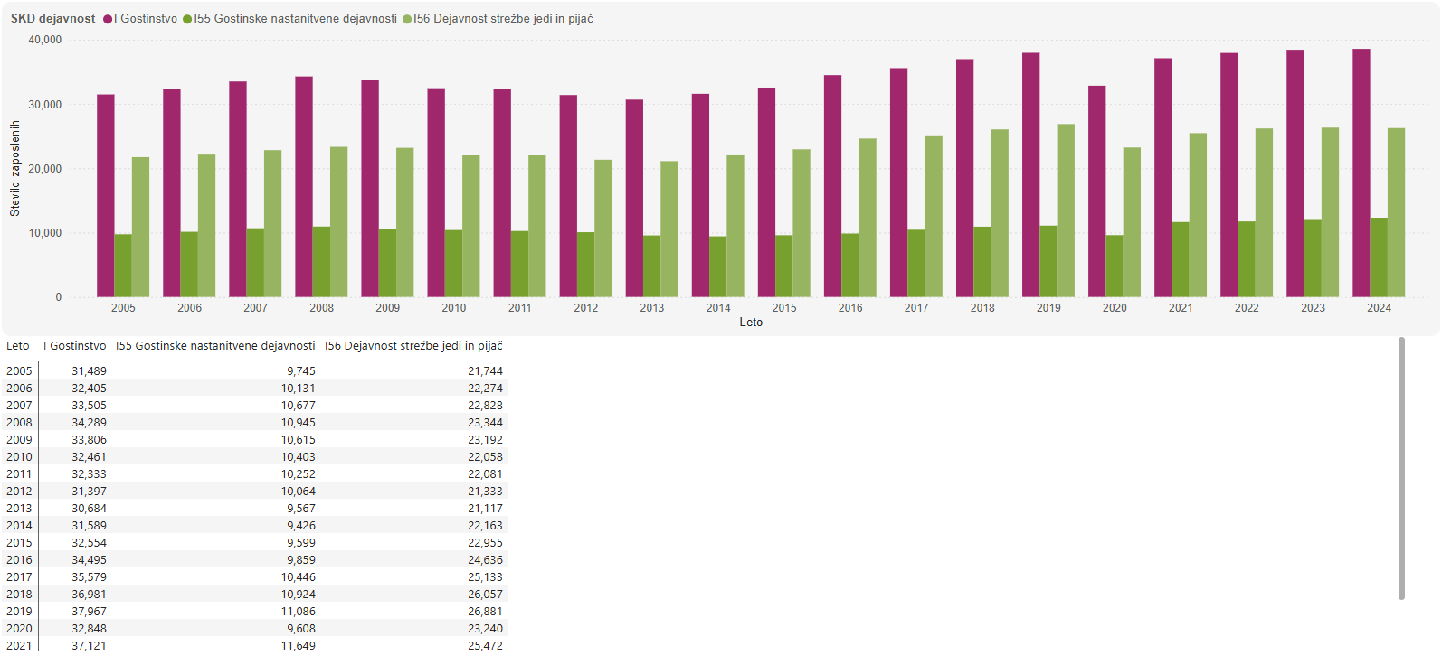Click the light green I56 bar for 2012
The height and width of the screenshot is (665, 1442).
pos(603,229)
